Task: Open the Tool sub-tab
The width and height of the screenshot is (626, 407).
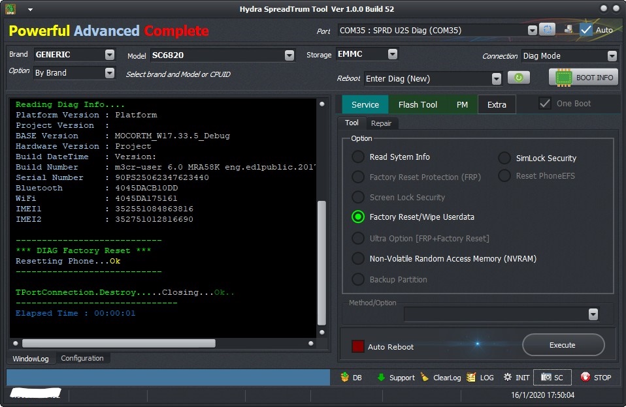Action: [352, 123]
